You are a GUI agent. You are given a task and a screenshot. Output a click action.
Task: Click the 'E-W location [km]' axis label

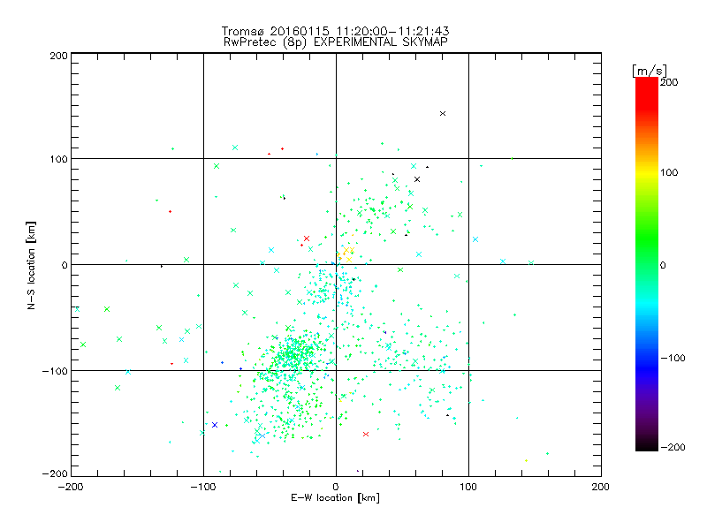[x=335, y=497]
